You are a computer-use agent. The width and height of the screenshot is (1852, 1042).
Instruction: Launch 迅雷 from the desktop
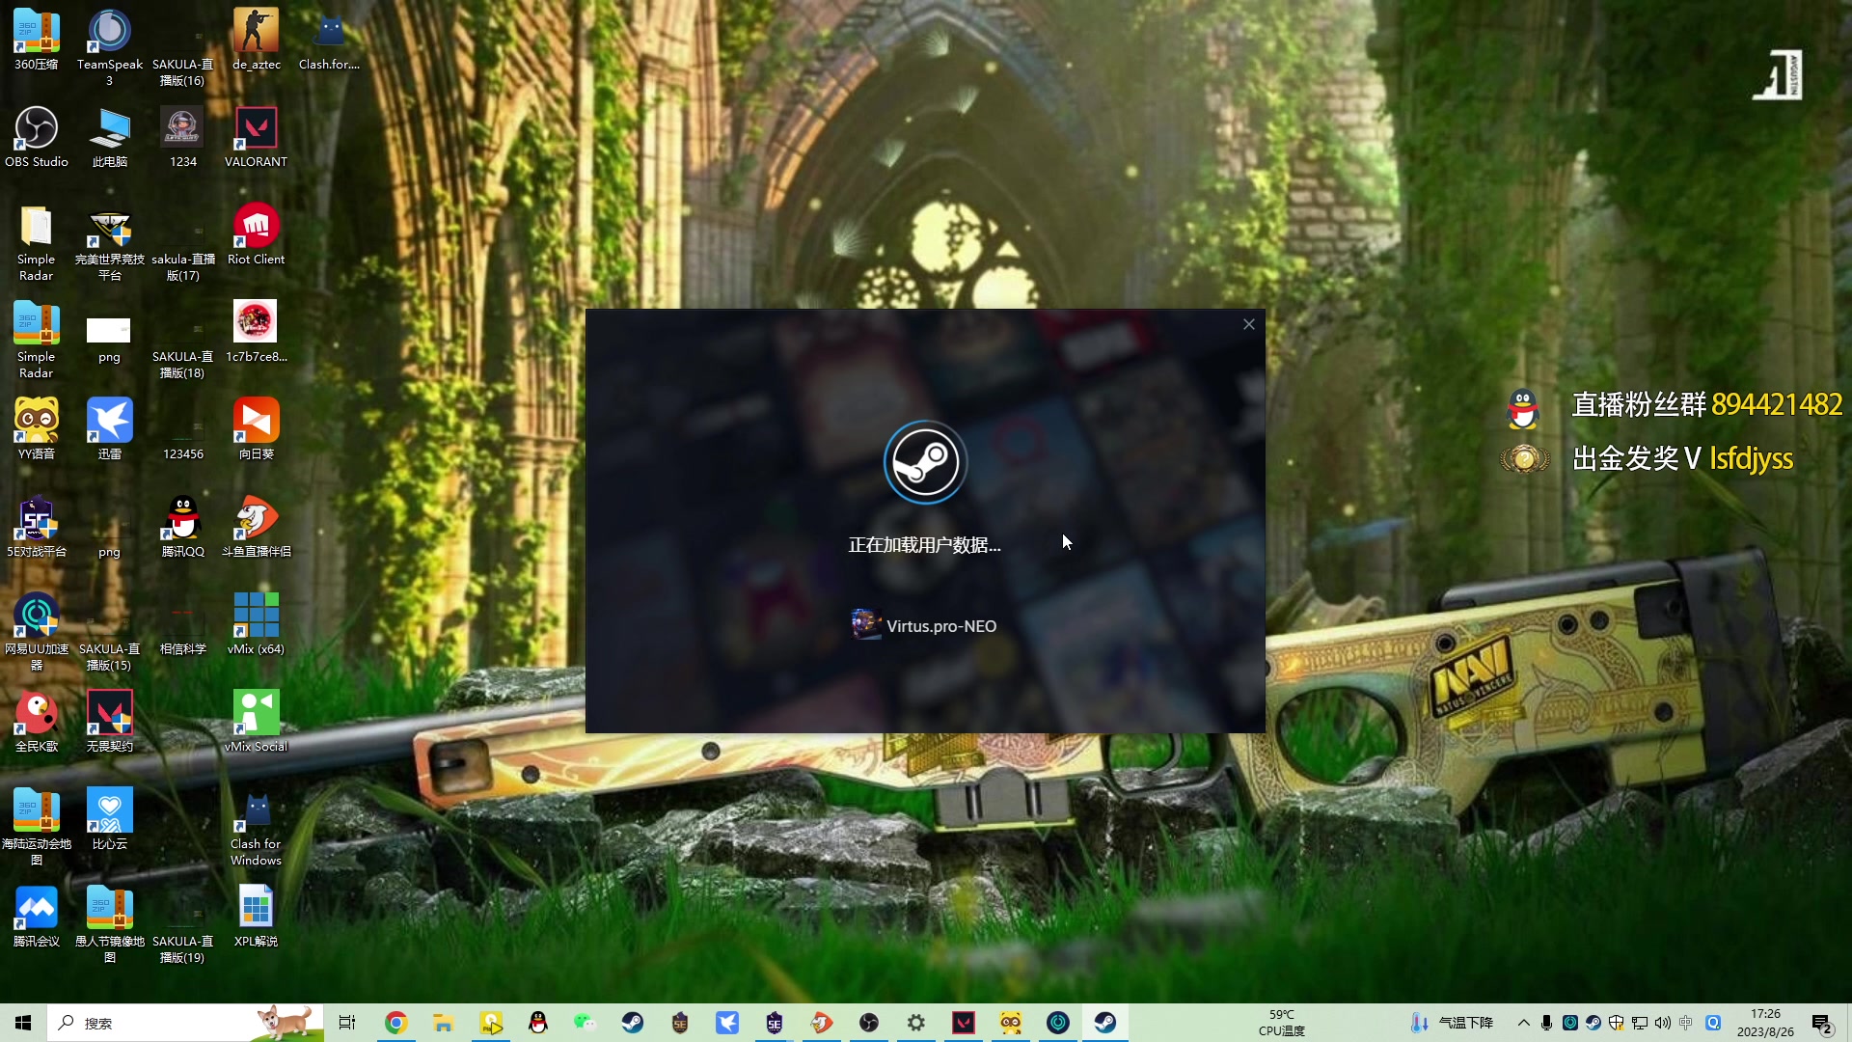pos(109,429)
